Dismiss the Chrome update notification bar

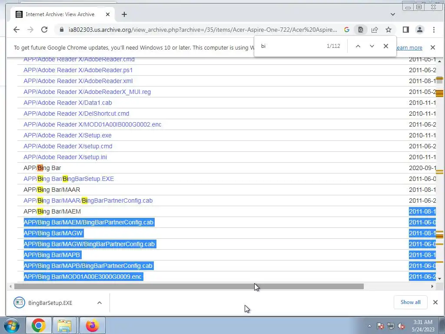pos(433,47)
